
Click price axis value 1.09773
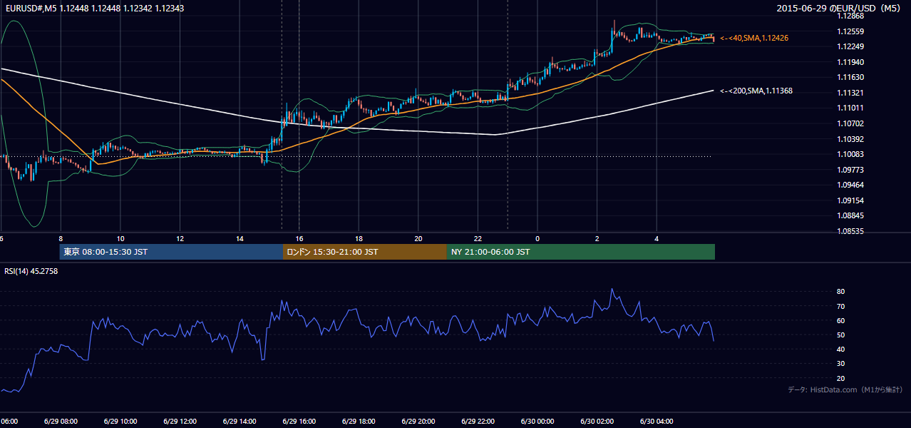pos(850,170)
